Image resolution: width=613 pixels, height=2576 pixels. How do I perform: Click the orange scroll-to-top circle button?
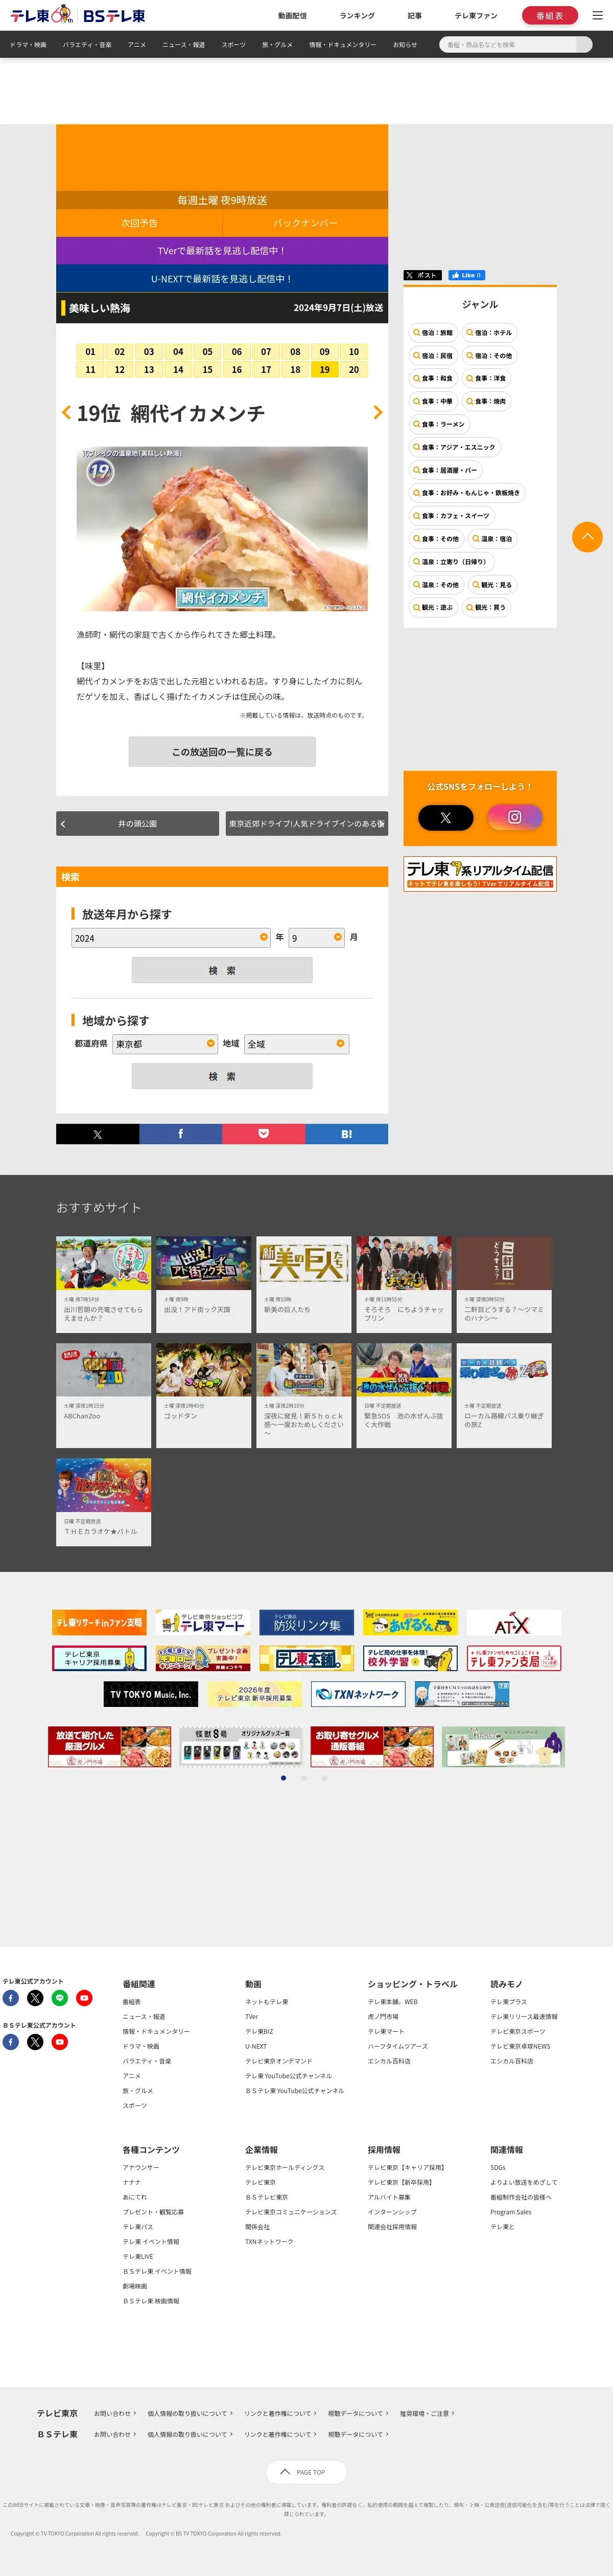[x=587, y=537]
